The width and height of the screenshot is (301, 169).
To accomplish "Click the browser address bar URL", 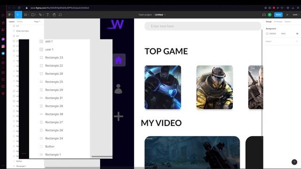I will click(60, 8).
